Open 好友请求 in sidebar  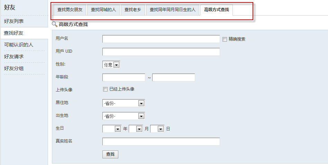pyautogui.click(x=14, y=57)
